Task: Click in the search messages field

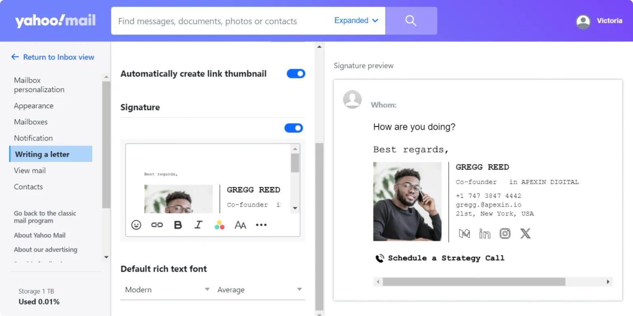Action: (221, 21)
